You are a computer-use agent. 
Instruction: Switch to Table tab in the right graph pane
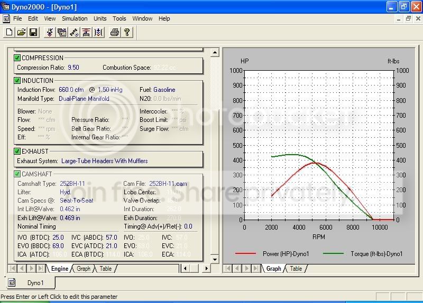pyautogui.click(x=296, y=269)
